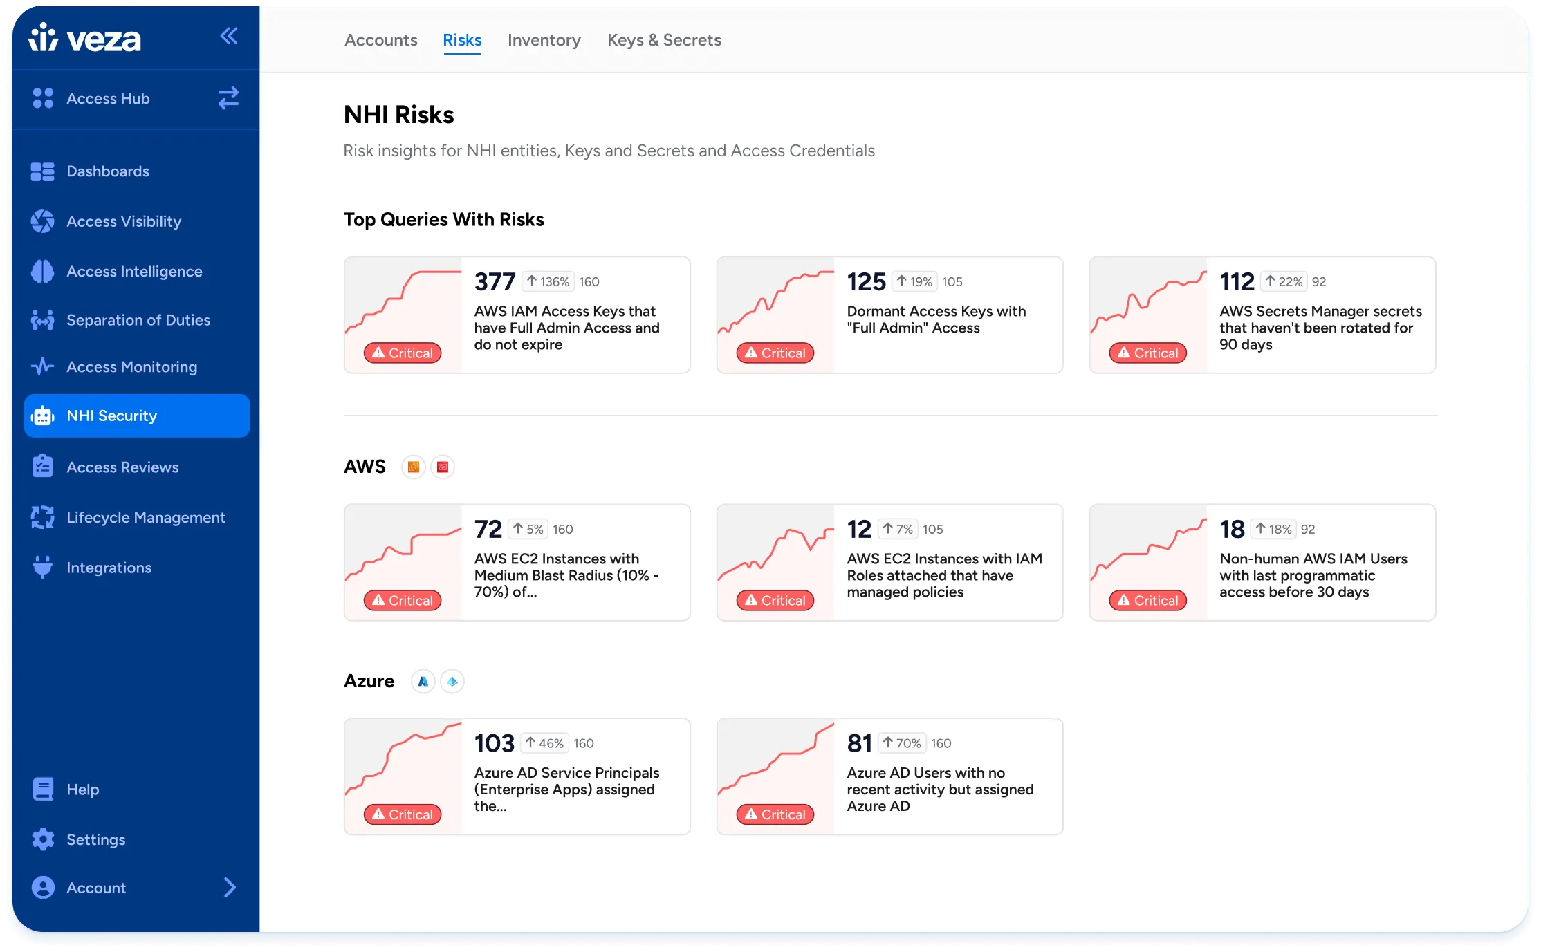Click the Access Monitoring pulse icon
The height and width of the screenshot is (952, 1541).
(42, 366)
